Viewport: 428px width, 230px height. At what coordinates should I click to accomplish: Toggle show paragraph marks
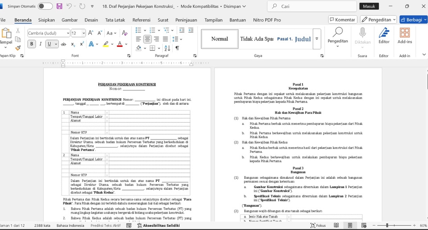[x=177, y=48]
